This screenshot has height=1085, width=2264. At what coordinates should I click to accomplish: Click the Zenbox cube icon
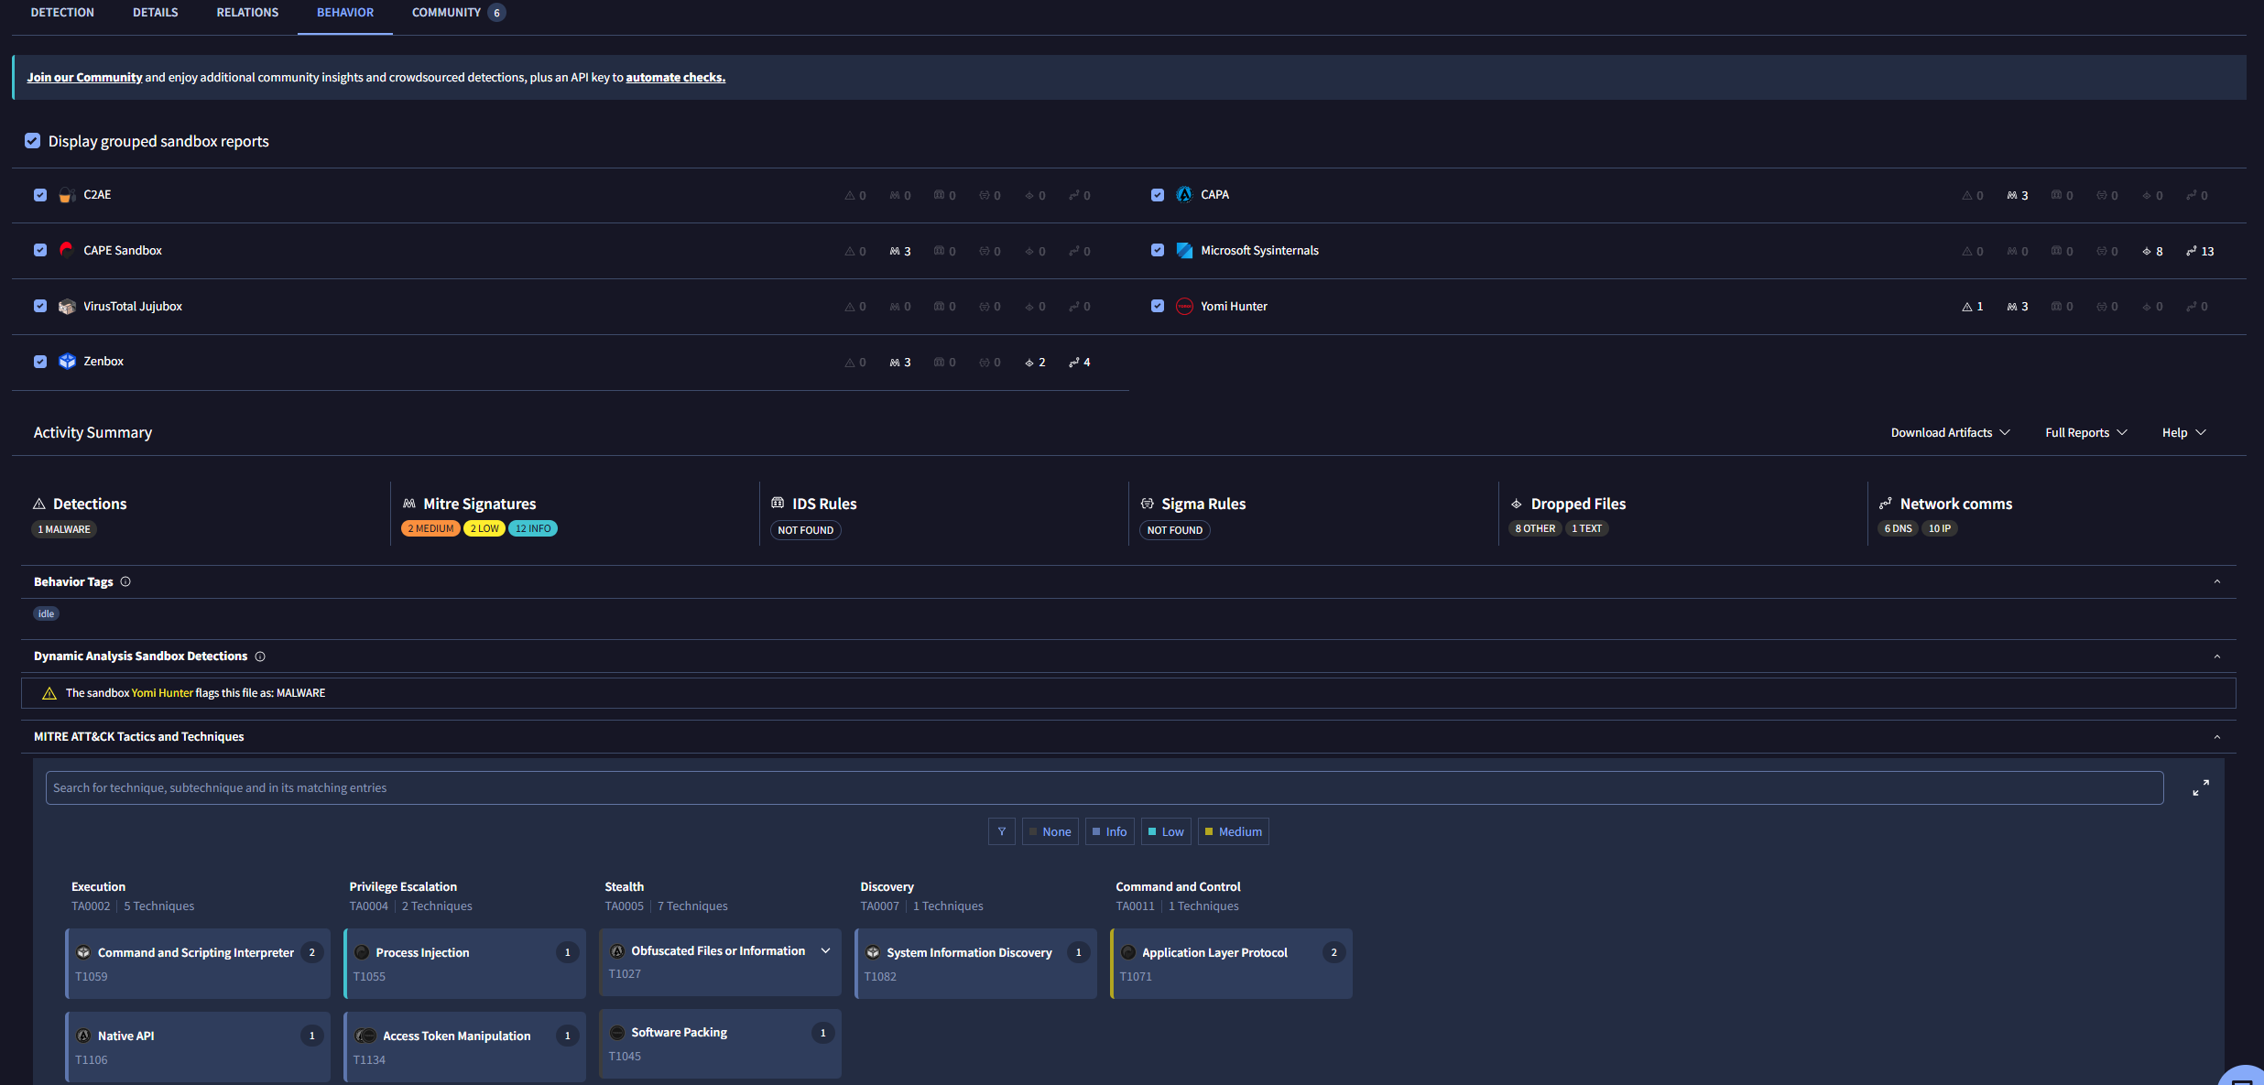(x=67, y=362)
